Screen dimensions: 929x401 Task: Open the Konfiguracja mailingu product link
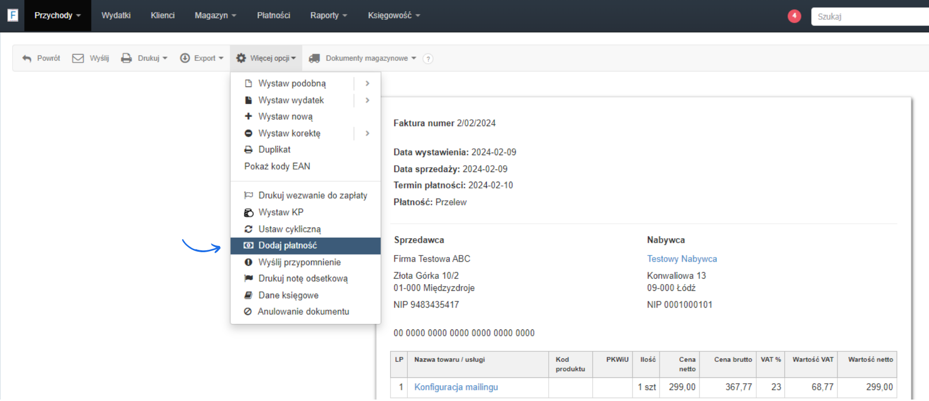pos(456,387)
